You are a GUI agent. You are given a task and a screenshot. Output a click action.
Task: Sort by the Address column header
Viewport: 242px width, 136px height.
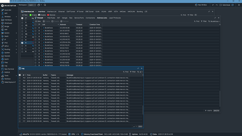pyautogui.click(x=67, y=24)
